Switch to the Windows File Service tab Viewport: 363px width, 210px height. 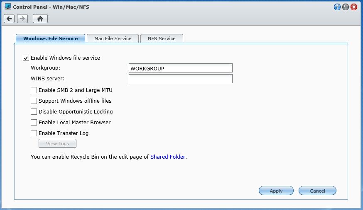[x=51, y=39]
